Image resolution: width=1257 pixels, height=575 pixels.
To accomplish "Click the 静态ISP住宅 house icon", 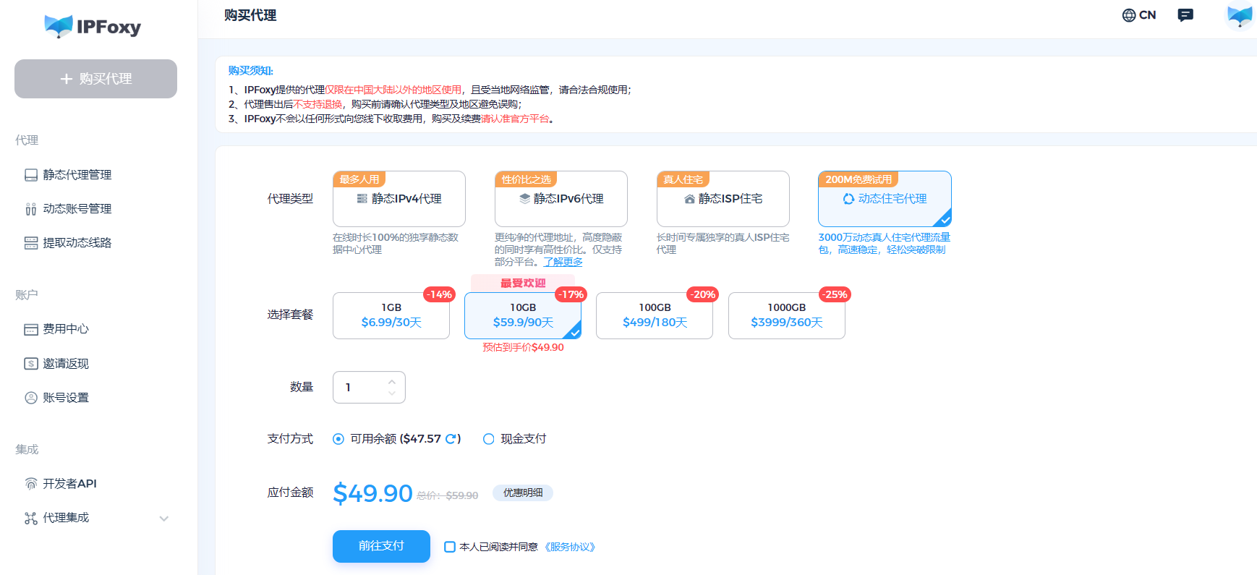I will pyautogui.click(x=689, y=199).
